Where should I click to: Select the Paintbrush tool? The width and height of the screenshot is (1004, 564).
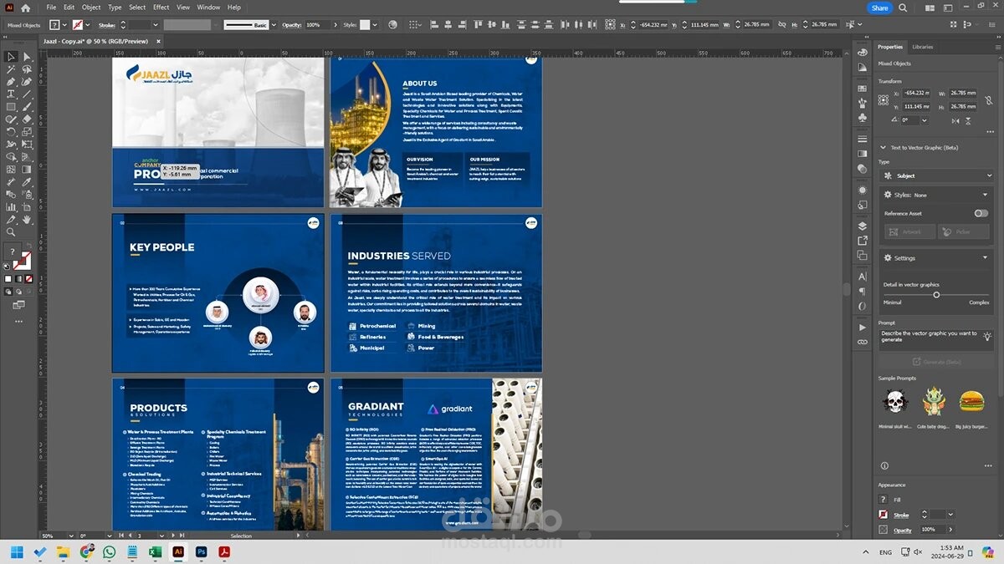[x=27, y=107]
